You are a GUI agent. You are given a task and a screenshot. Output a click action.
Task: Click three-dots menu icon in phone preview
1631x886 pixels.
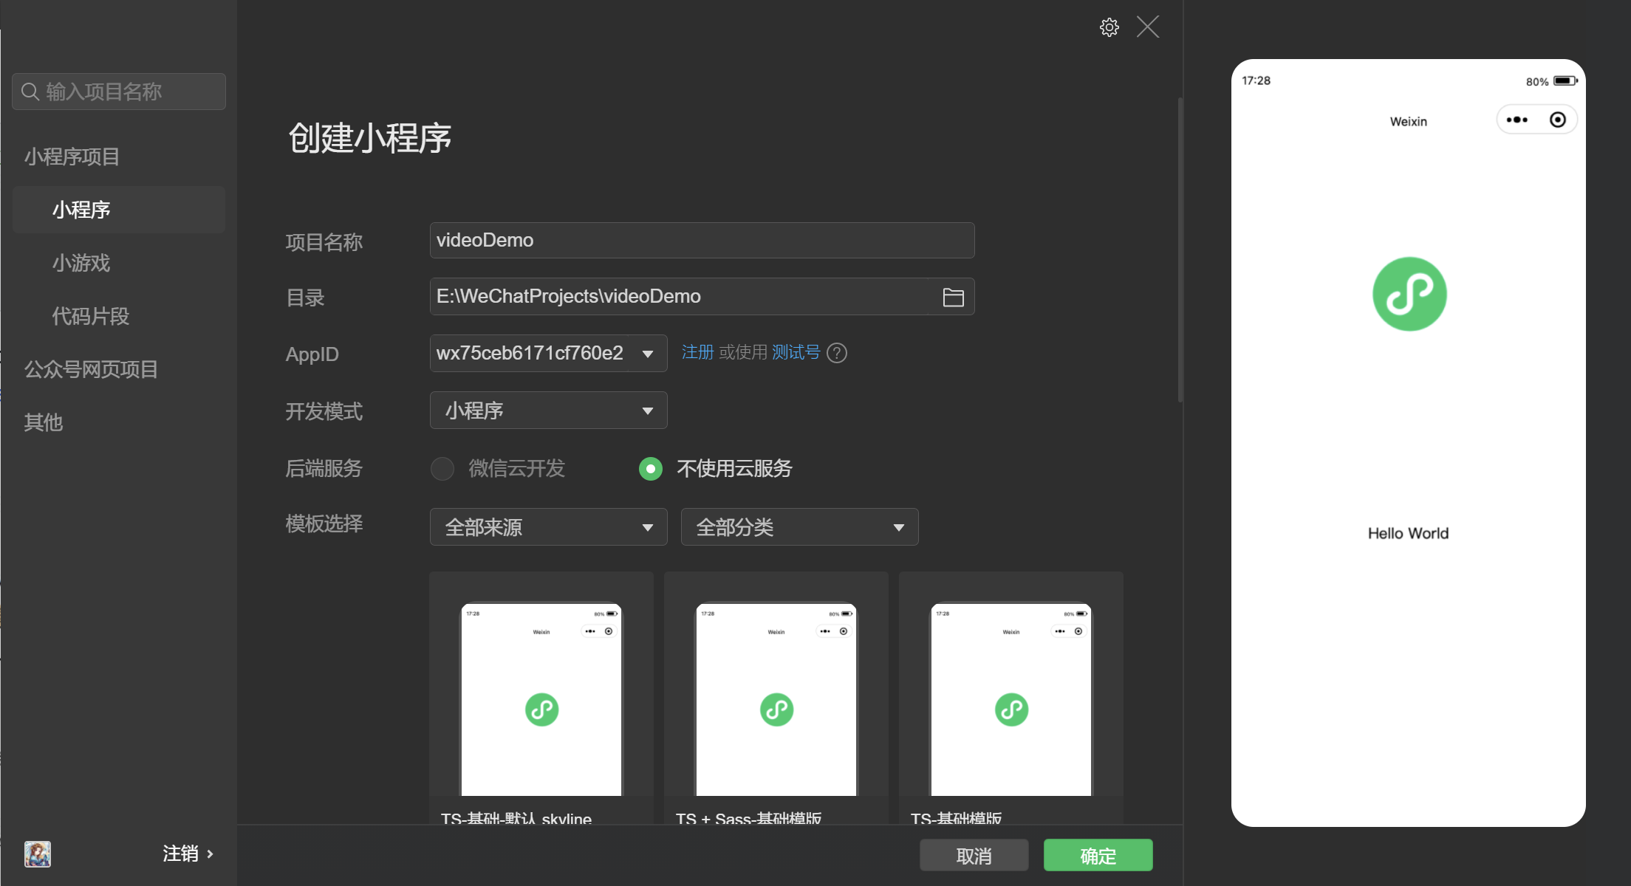point(1517,120)
